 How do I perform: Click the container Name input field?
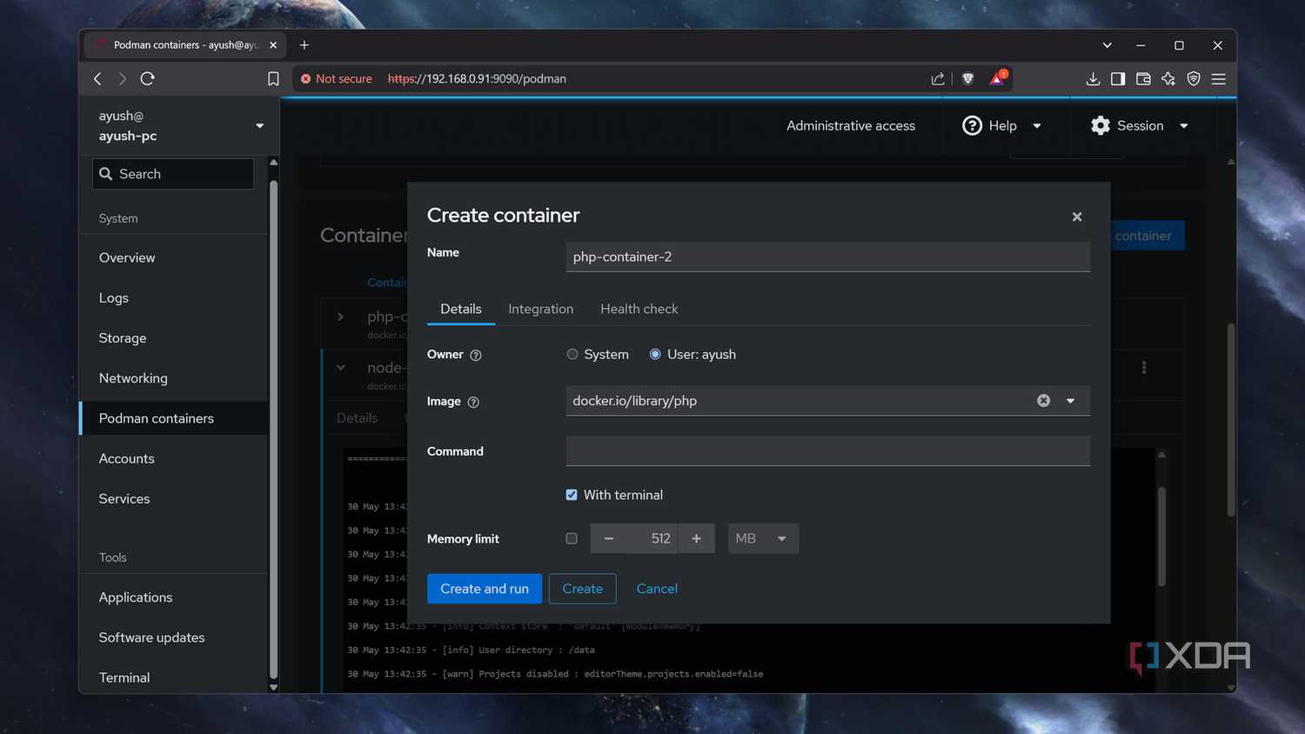pos(828,257)
